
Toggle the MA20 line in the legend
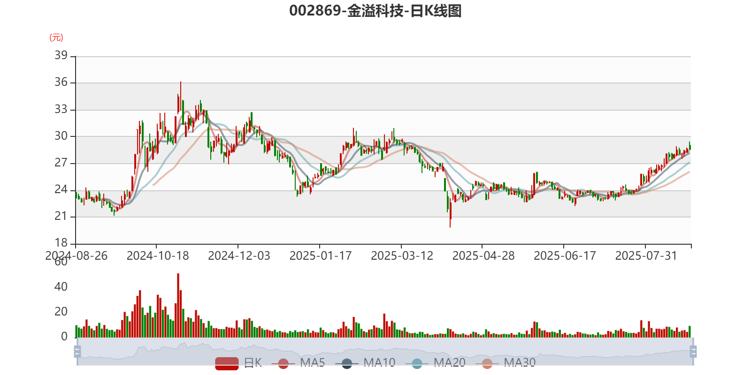[435, 363]
